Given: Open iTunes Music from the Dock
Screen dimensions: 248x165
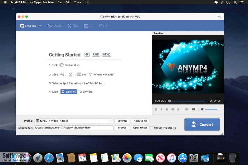Looking at the screenshot, I should tap(171, 158).
